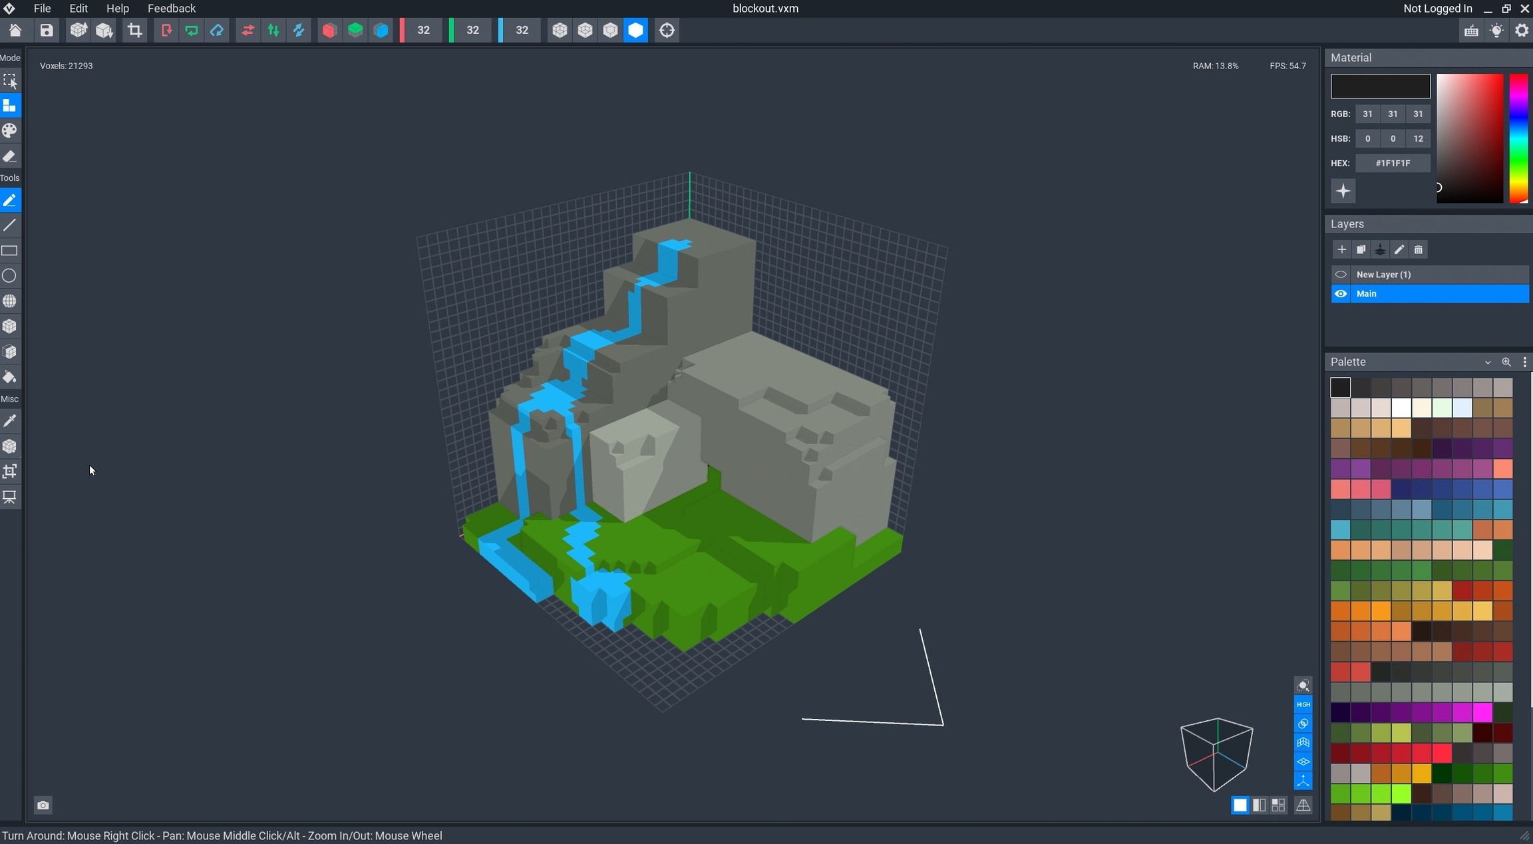Select the Paint mode palette icon

click(x=10, y=131)
